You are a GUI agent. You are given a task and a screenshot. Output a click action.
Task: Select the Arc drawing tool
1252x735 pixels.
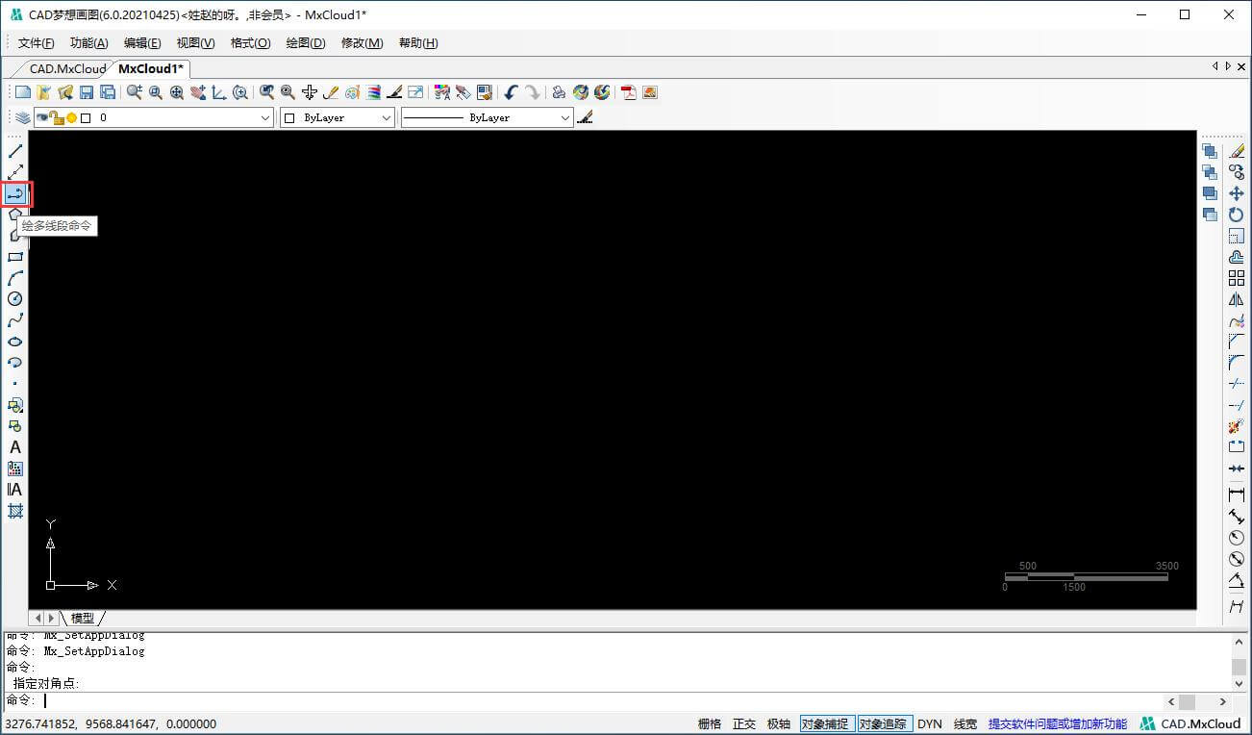click(x=15, y=278)
